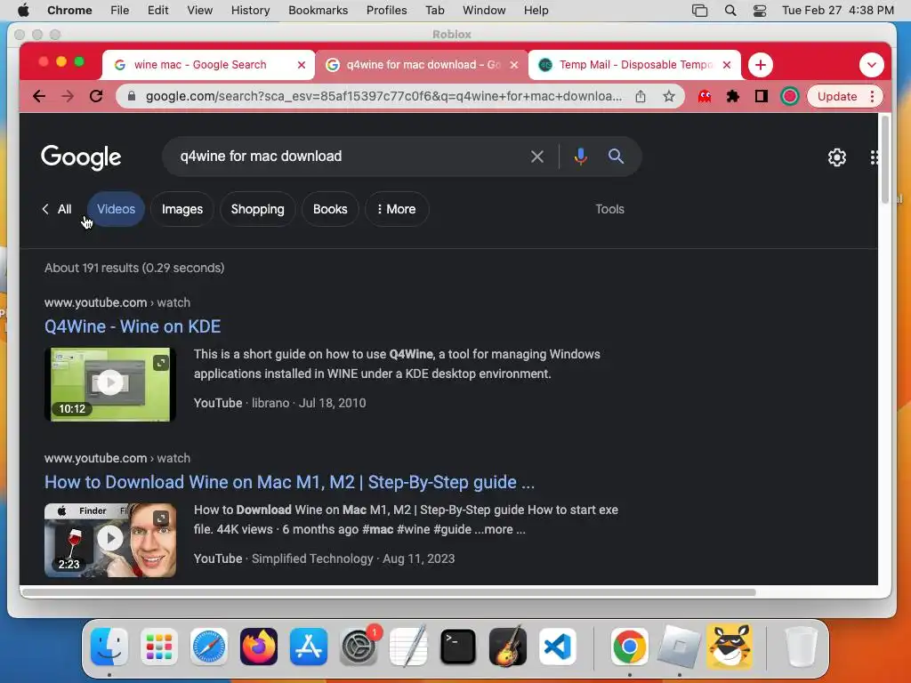Expand the More search filters dropdown

396,209
